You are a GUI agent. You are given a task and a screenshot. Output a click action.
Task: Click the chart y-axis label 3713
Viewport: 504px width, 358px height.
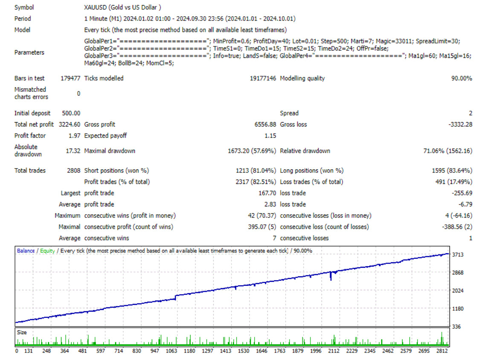click(x=458, y=255)
